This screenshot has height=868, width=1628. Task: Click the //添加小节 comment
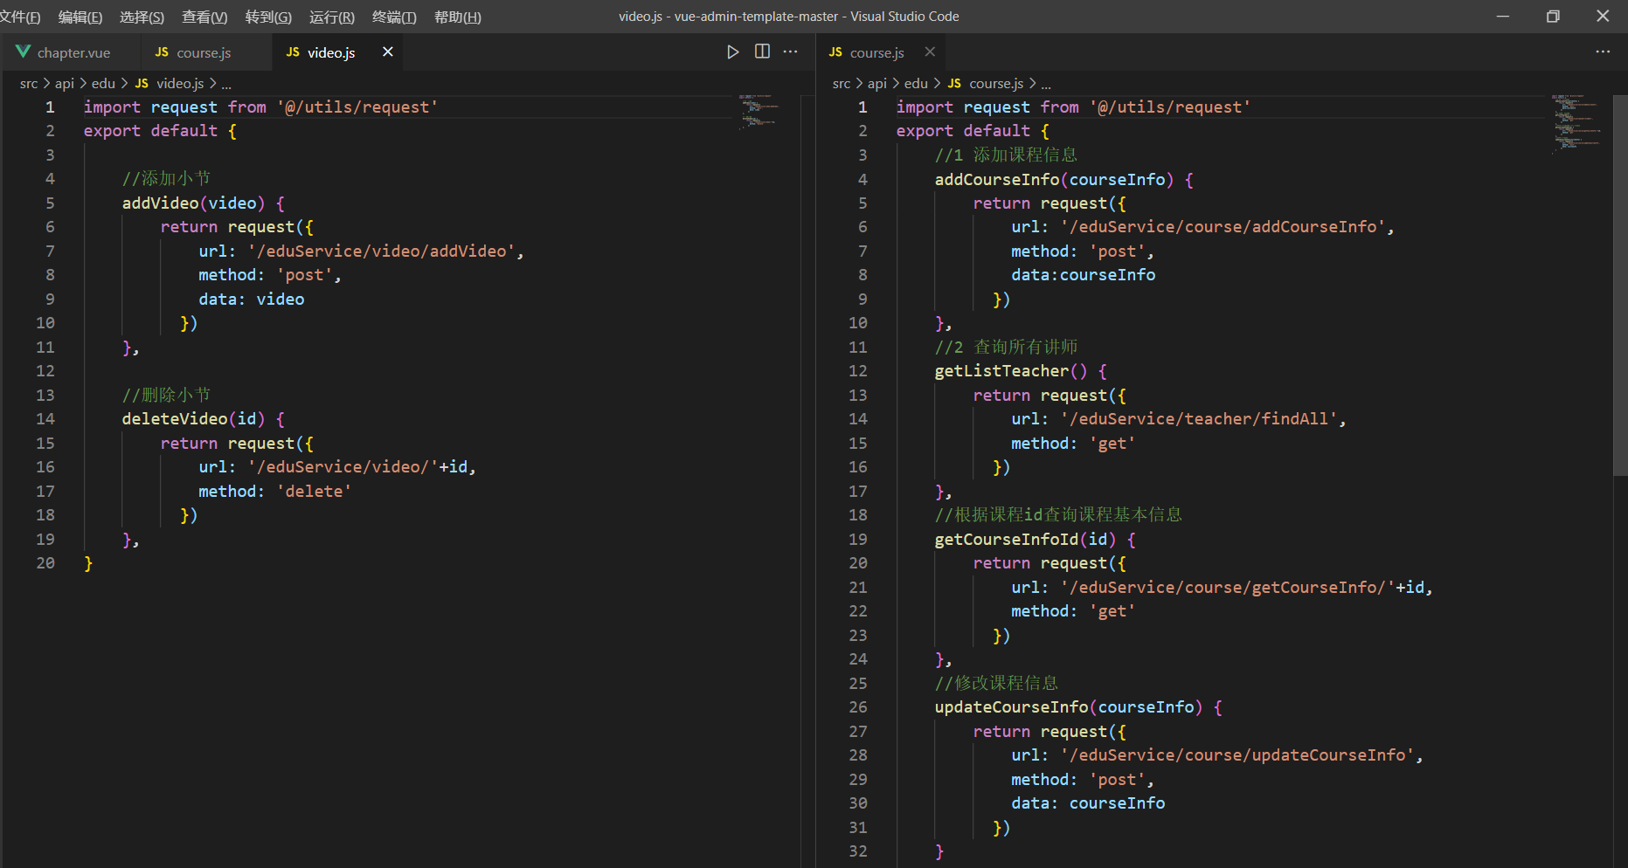pos(166,179)
